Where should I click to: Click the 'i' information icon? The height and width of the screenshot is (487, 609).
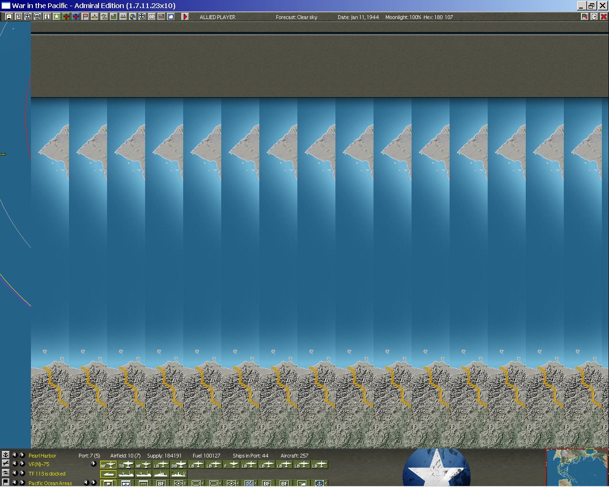47,17
